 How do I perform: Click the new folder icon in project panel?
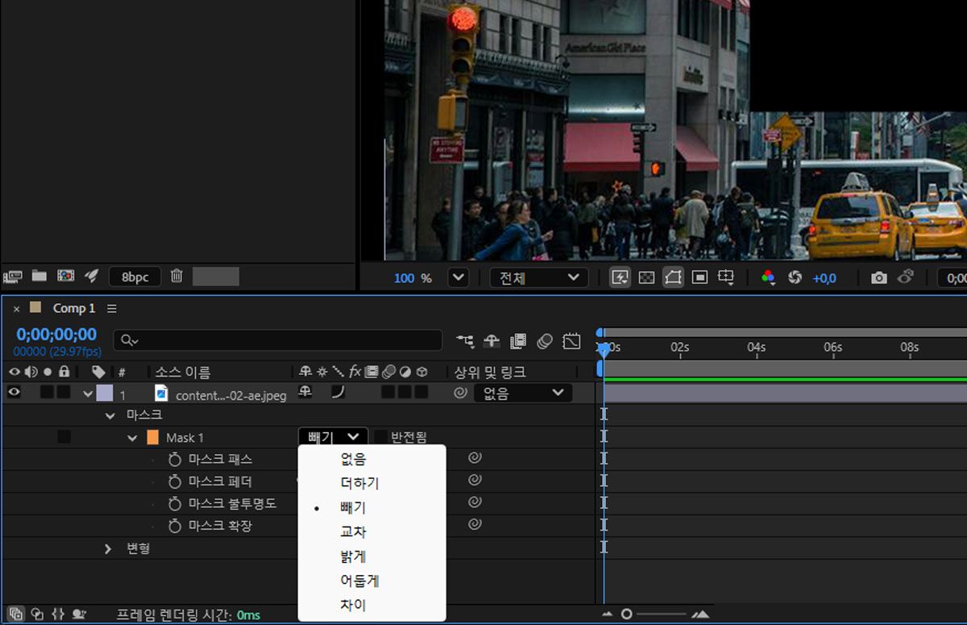click(39, 277)
